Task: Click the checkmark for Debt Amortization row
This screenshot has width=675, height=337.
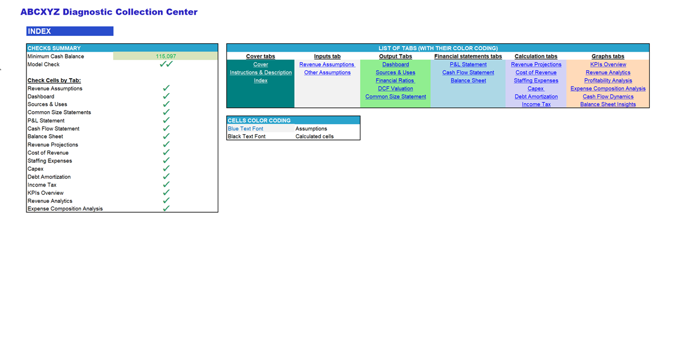Action: [166, 177]
